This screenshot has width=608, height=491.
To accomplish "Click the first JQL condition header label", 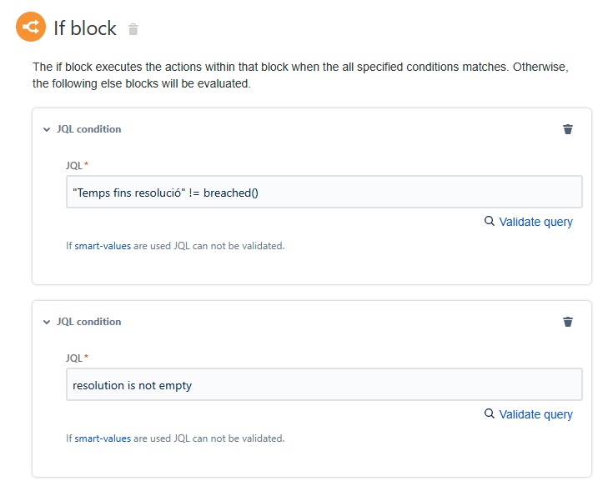I will (88, 129).
